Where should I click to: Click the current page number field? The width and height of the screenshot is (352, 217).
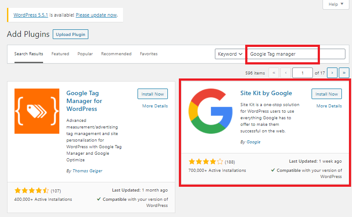tap(302, 73)
